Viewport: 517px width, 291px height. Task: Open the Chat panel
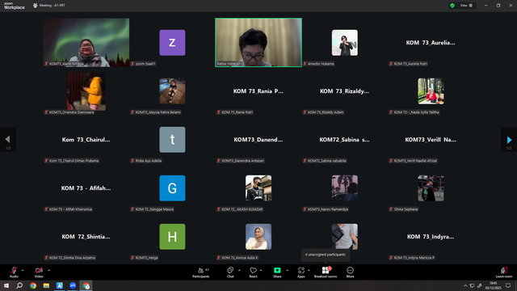tap(230, 272)
